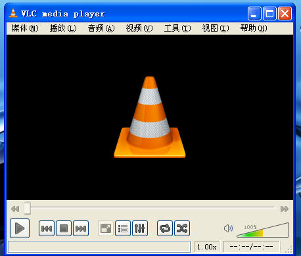Screen dimensions: 301x256
Task: Click the --:--/--:-- time display
Action: coord(251,247)
